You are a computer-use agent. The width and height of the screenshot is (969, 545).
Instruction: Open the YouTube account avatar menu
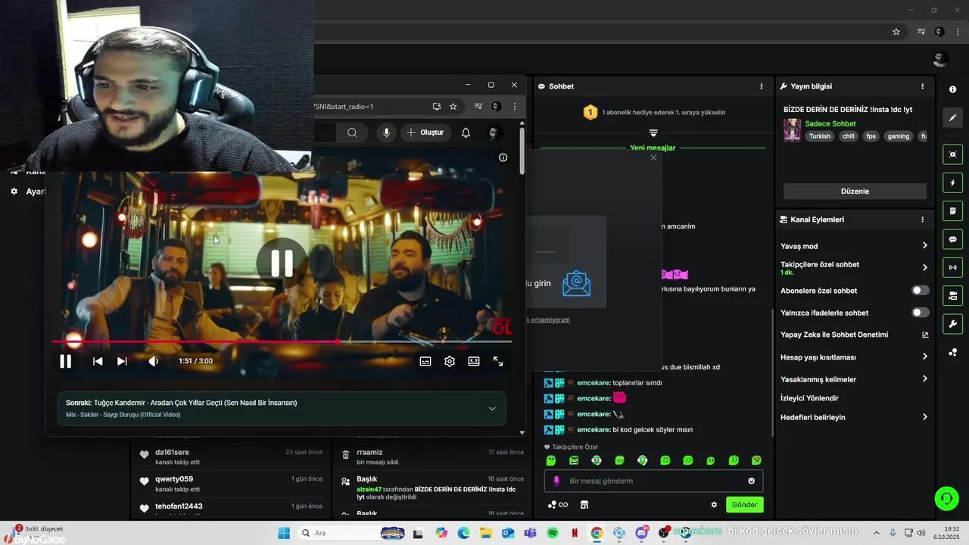click(x=494, y=132)
